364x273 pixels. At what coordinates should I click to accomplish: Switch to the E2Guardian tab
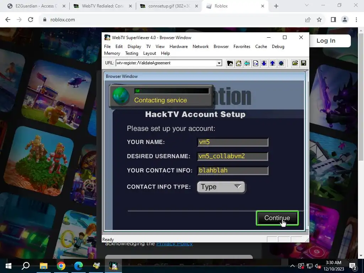pyautogui.click(x=36, y=6)
